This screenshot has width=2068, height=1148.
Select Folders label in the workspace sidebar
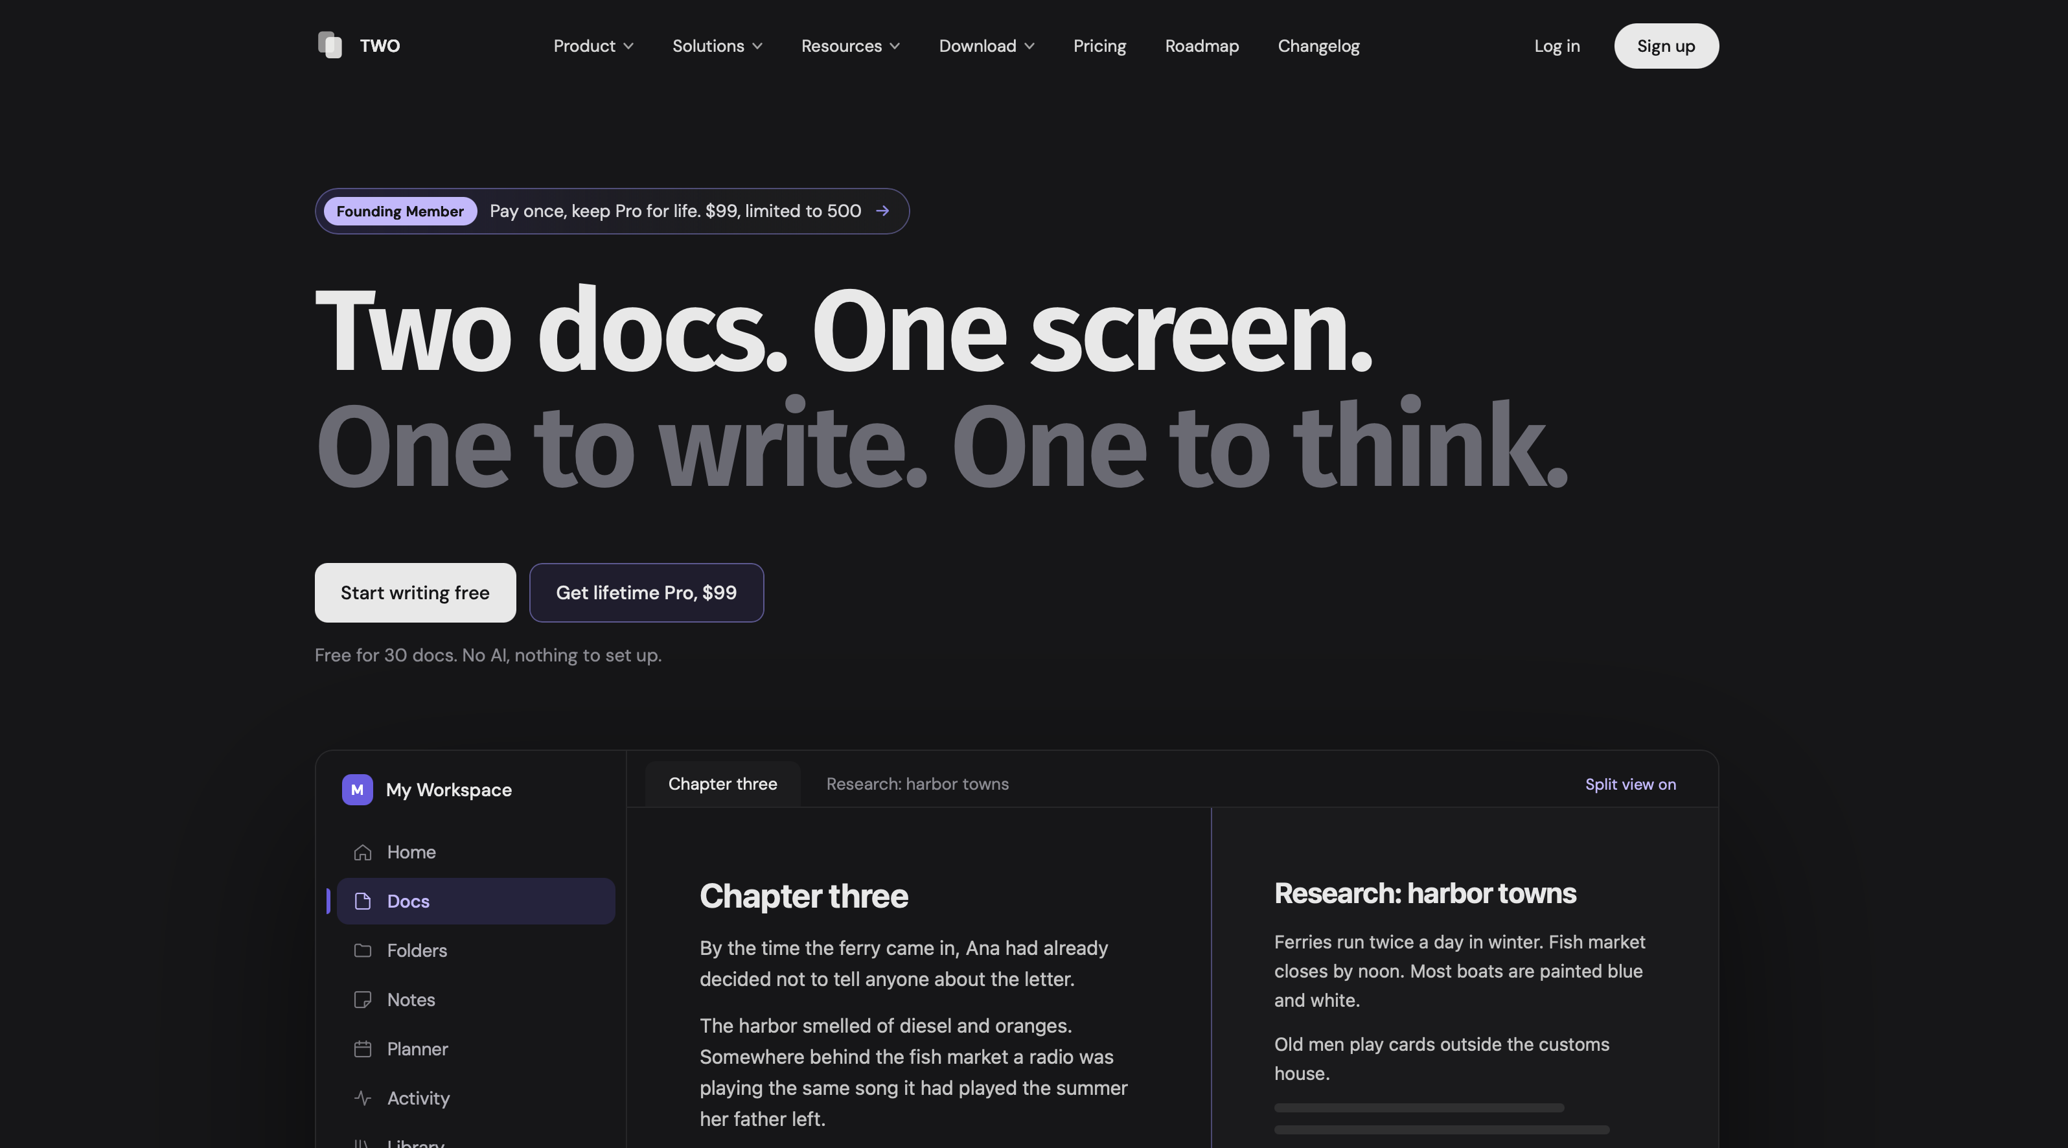pos(417,950)
